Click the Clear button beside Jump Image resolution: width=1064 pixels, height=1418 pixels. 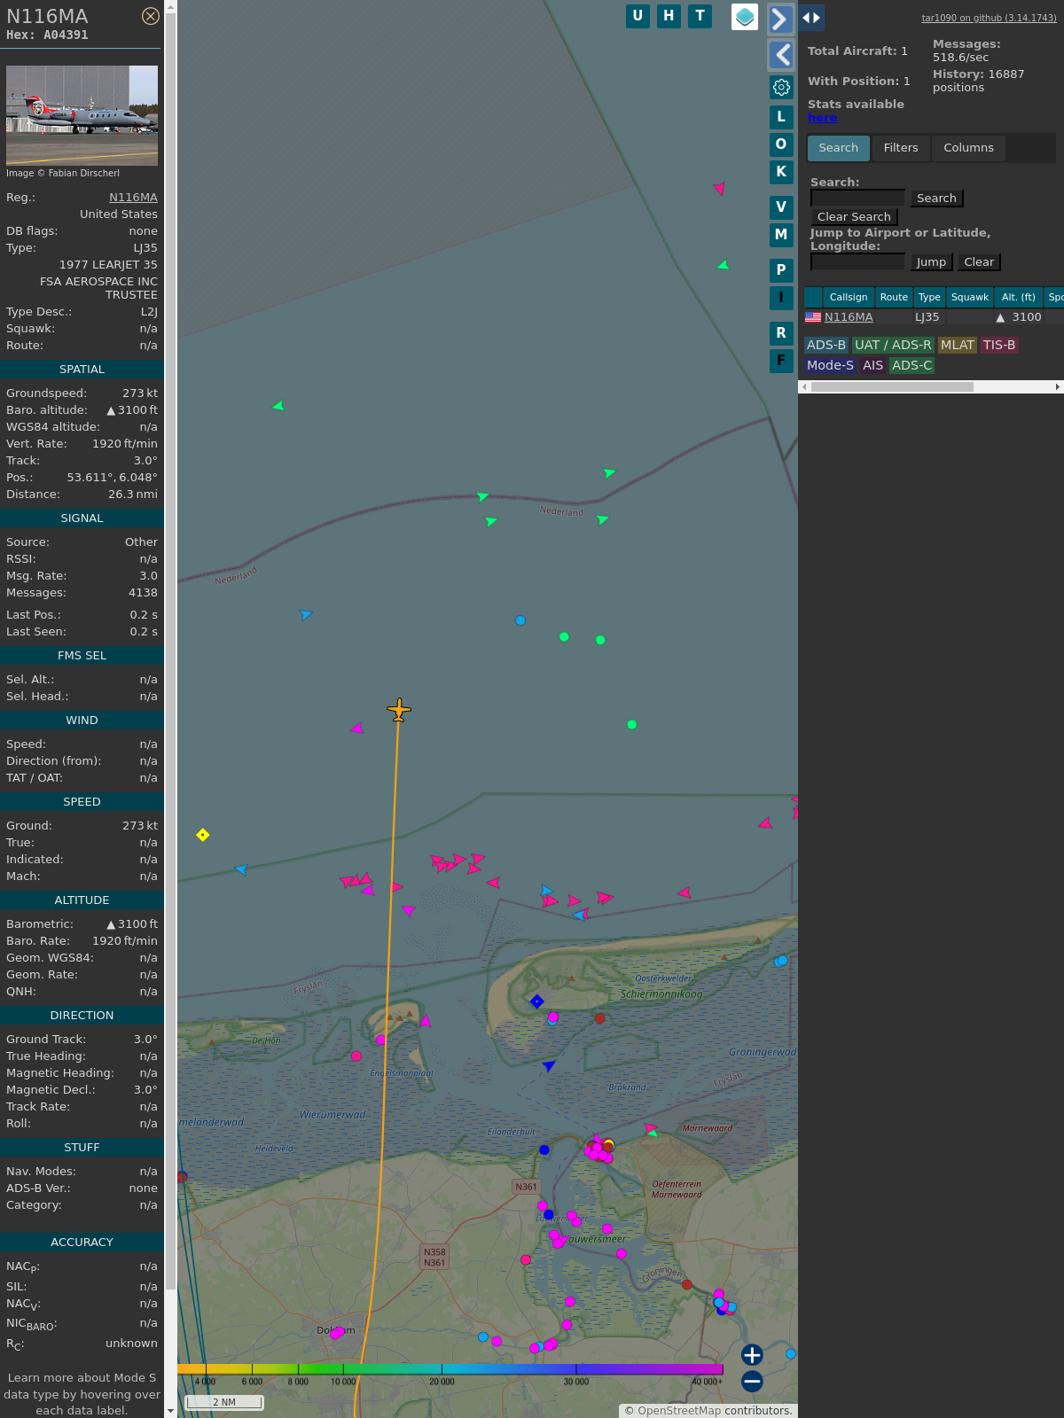click(x=979, y=262)
